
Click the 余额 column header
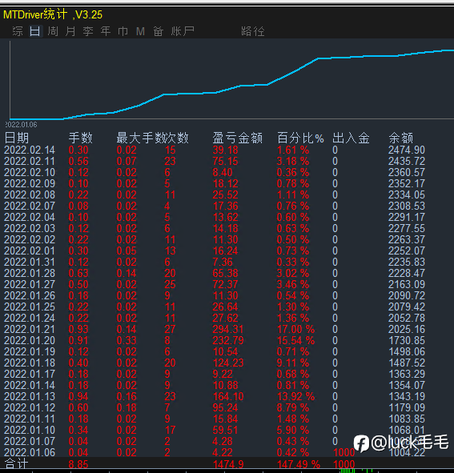401,138
